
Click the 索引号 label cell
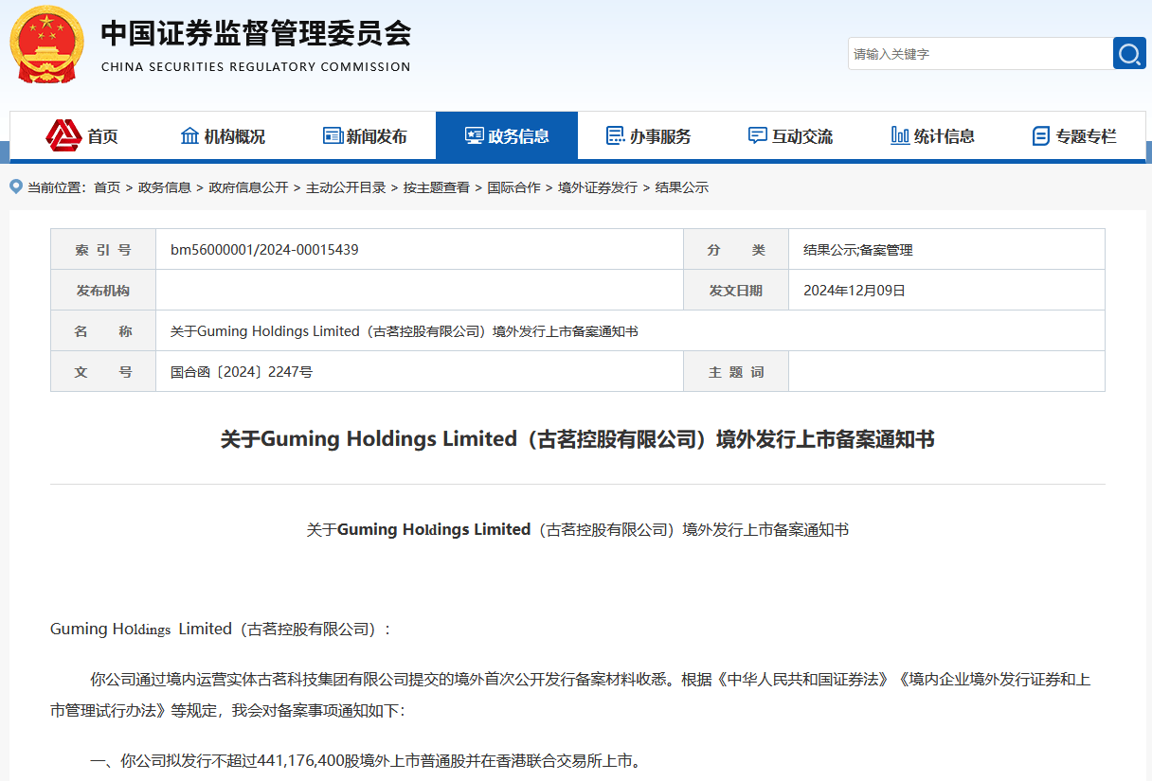point(103,250)
